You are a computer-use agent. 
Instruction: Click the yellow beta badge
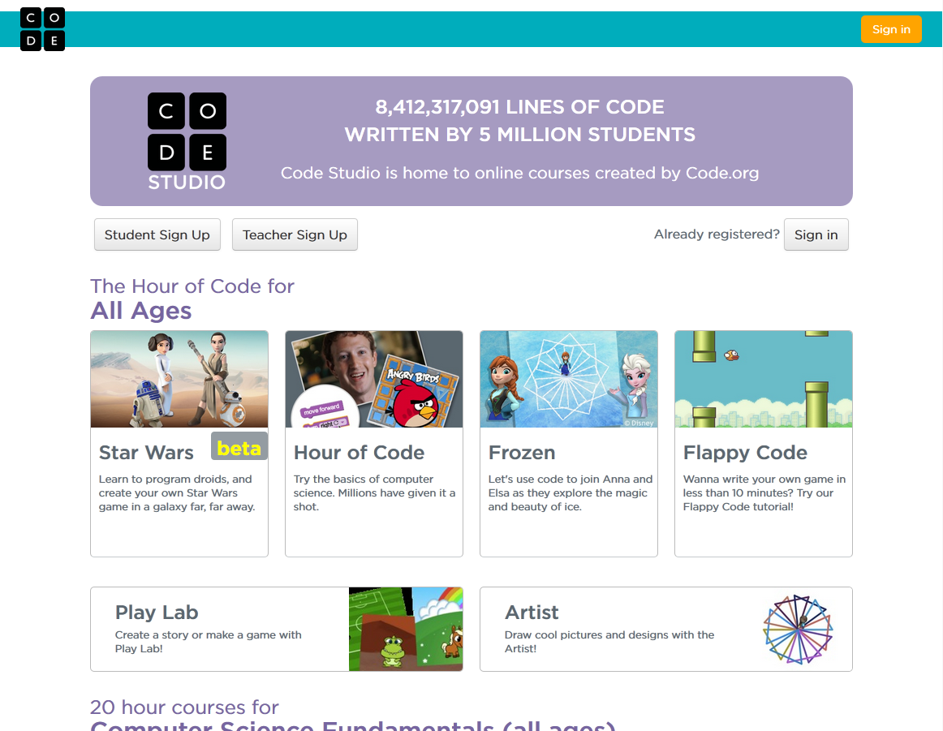click(239, 447)
